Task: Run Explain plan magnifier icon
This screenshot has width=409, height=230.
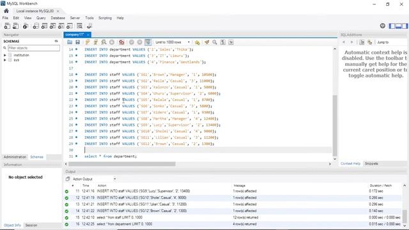Action: point(104,42)
